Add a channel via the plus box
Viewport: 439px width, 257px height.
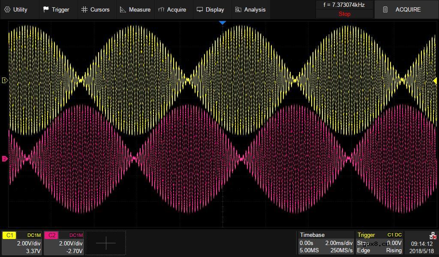pyautogui.click(x=106, y=243)
